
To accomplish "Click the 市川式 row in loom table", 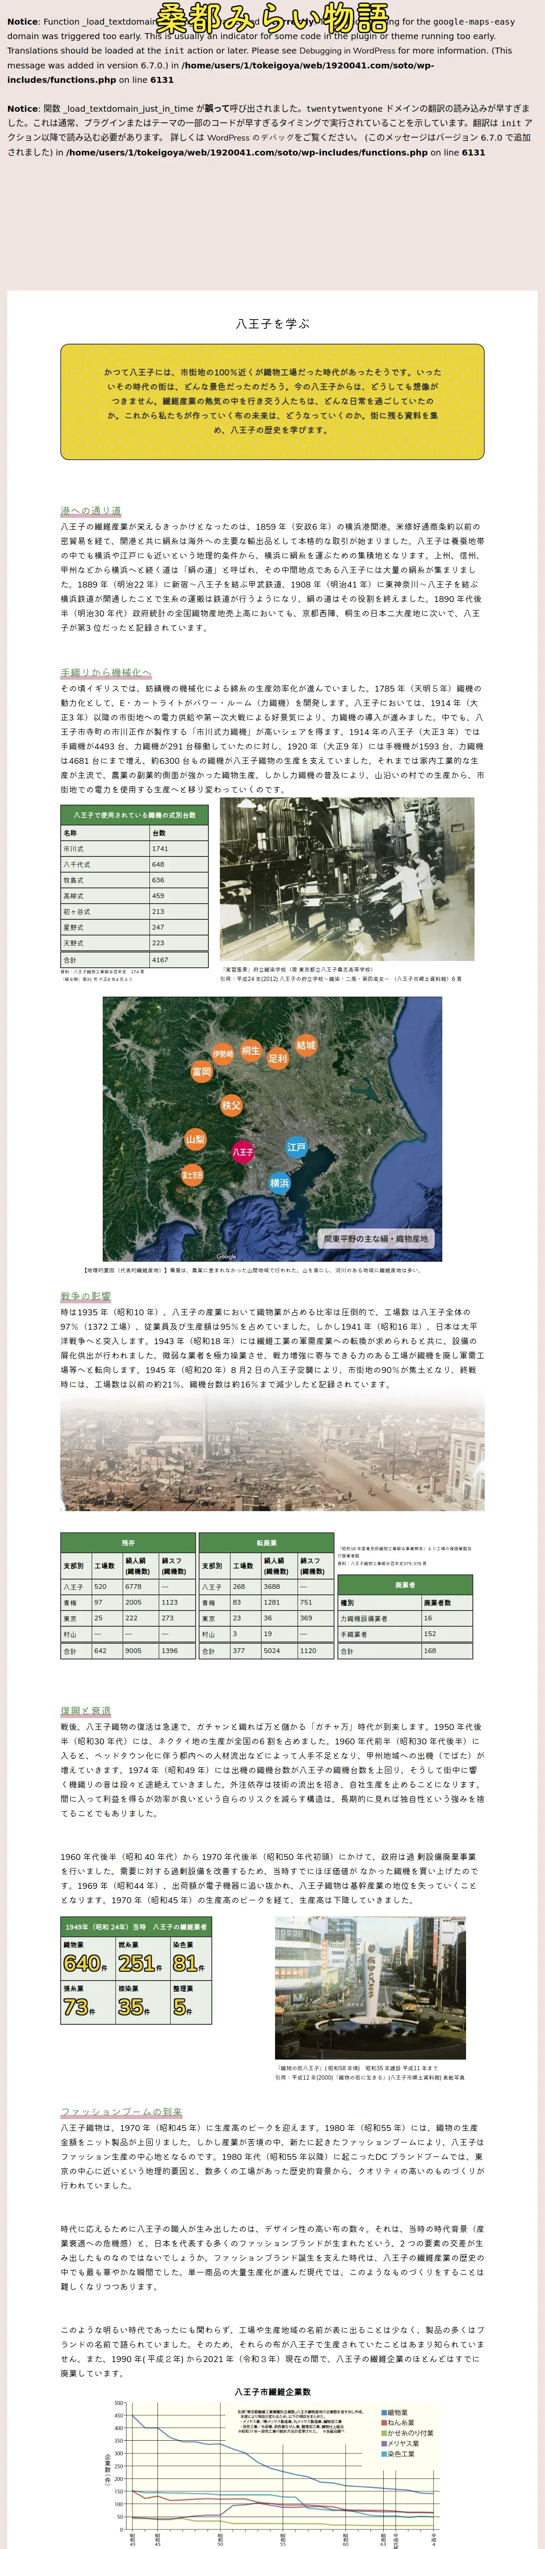I will 135,848.
